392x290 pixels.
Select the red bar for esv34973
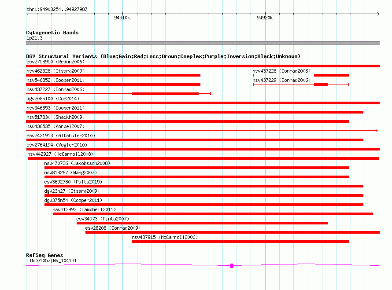tap(202, 223)
